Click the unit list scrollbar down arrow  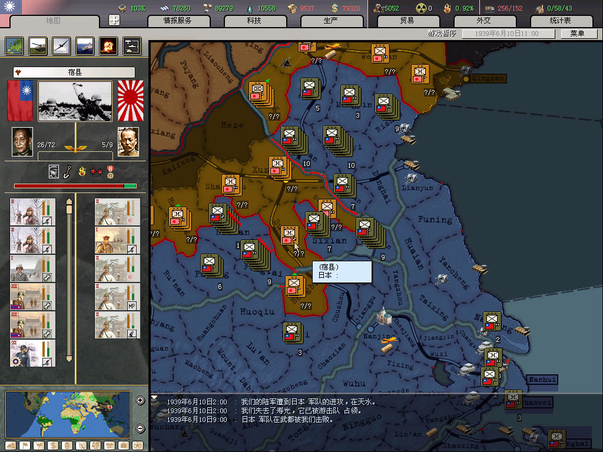(69, 358)
